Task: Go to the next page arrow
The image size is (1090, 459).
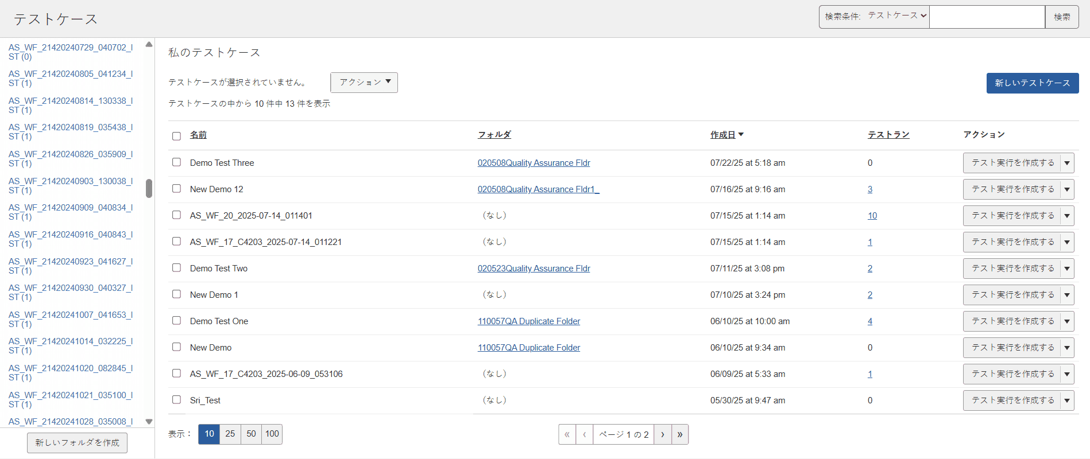Action: (662, 434)
